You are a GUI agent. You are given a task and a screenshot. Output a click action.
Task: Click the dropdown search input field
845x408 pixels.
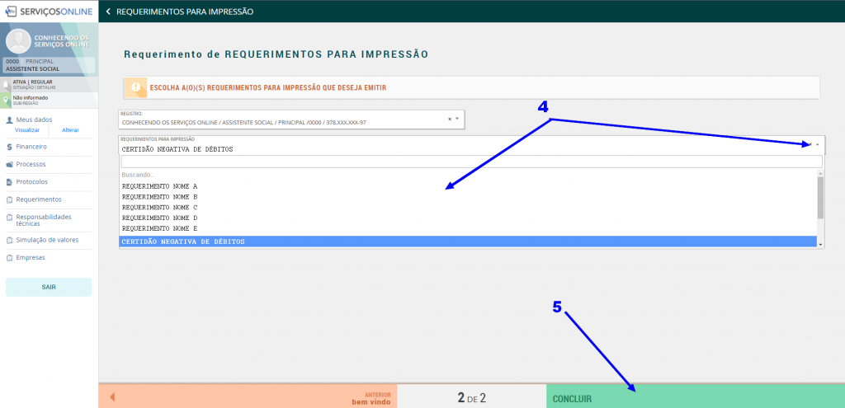click(x=470, y=162)
